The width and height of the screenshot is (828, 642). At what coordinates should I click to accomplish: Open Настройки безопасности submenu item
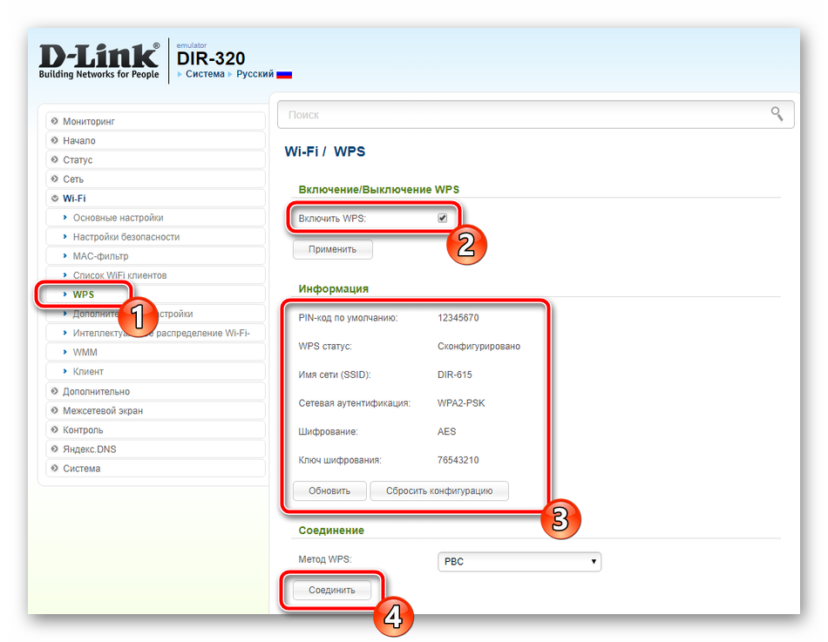155,237
